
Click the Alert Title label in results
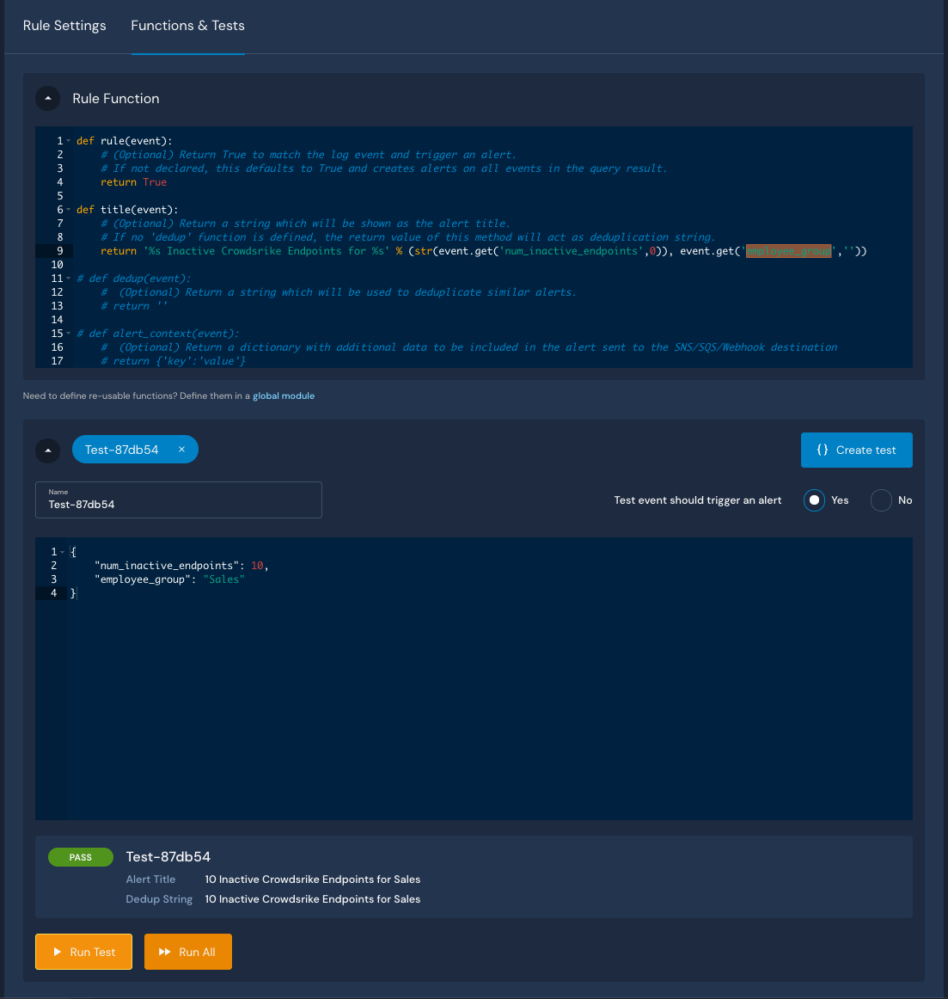point(150,879)
